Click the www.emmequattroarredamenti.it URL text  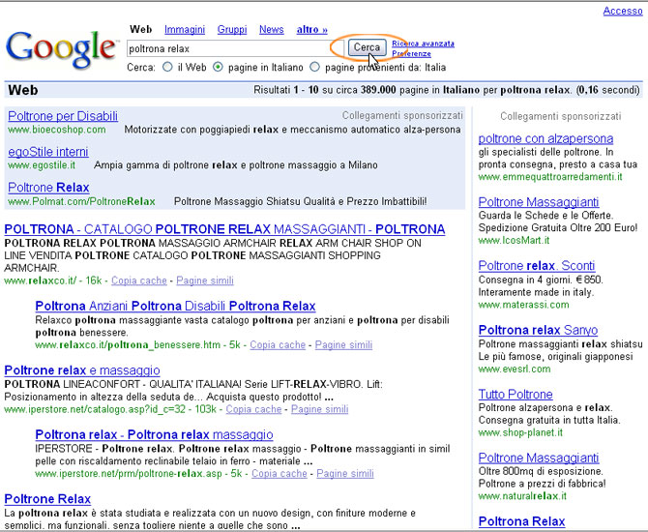click(x=550, y=177)
